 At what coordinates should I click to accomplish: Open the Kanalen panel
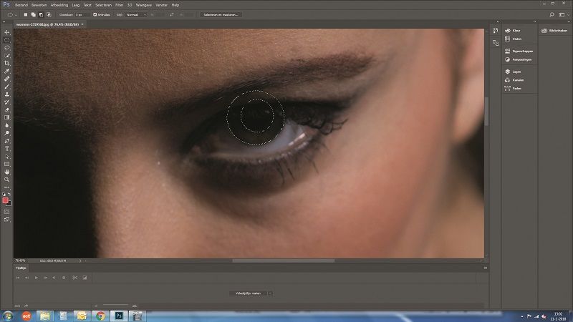(x=518, y=79)
